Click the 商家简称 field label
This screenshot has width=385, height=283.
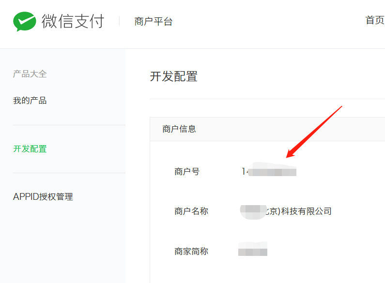pyautogui.click(x=191, y=252)
